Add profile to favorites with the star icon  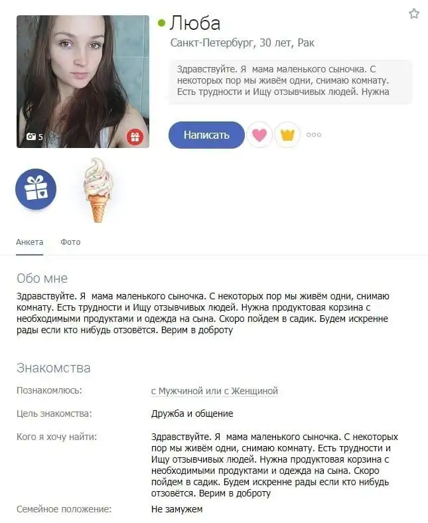click(x=413, y=14)
